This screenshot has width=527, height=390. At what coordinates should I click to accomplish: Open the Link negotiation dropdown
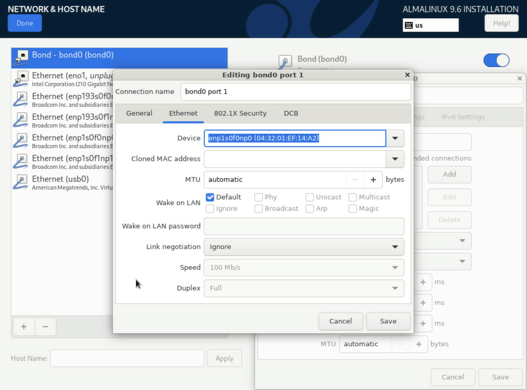(304, 247)
